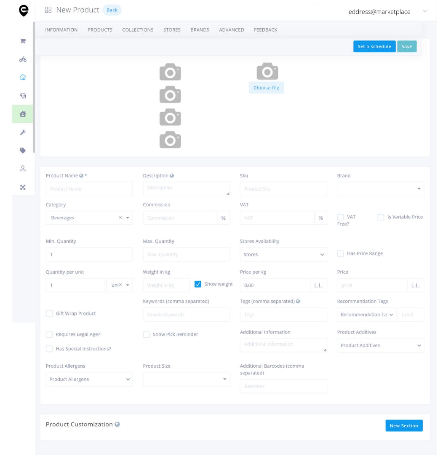
Task: Select the highlighted marketplace house sidebar icon
Action: coord(23,114)
